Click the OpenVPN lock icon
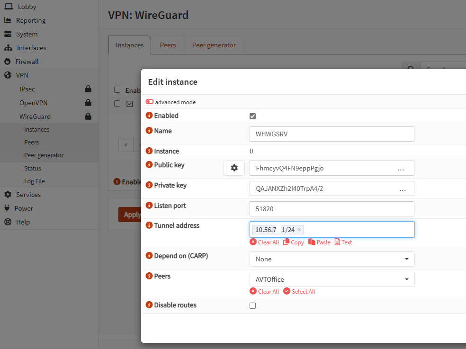This screenshot has width=466, height=349. click(x=88, y=103)
